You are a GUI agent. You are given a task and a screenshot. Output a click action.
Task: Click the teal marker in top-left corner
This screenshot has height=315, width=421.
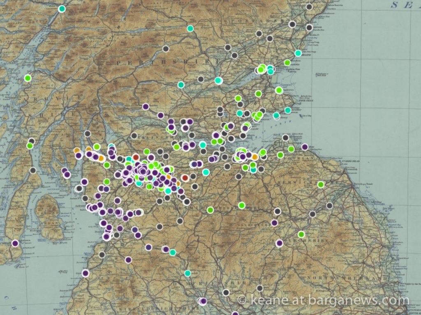[x=62, y=9]
